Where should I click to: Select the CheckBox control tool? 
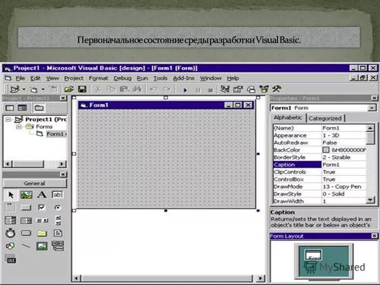tap(42, 207)
